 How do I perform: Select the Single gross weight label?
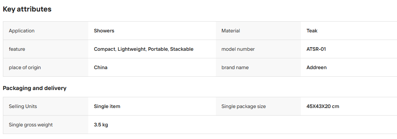coord(31,125)
